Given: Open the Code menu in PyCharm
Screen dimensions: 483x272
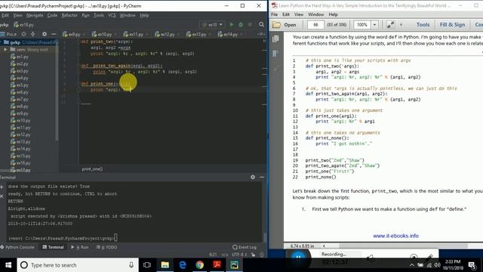Looking at the screenshot, I should [x=52, y=15].
